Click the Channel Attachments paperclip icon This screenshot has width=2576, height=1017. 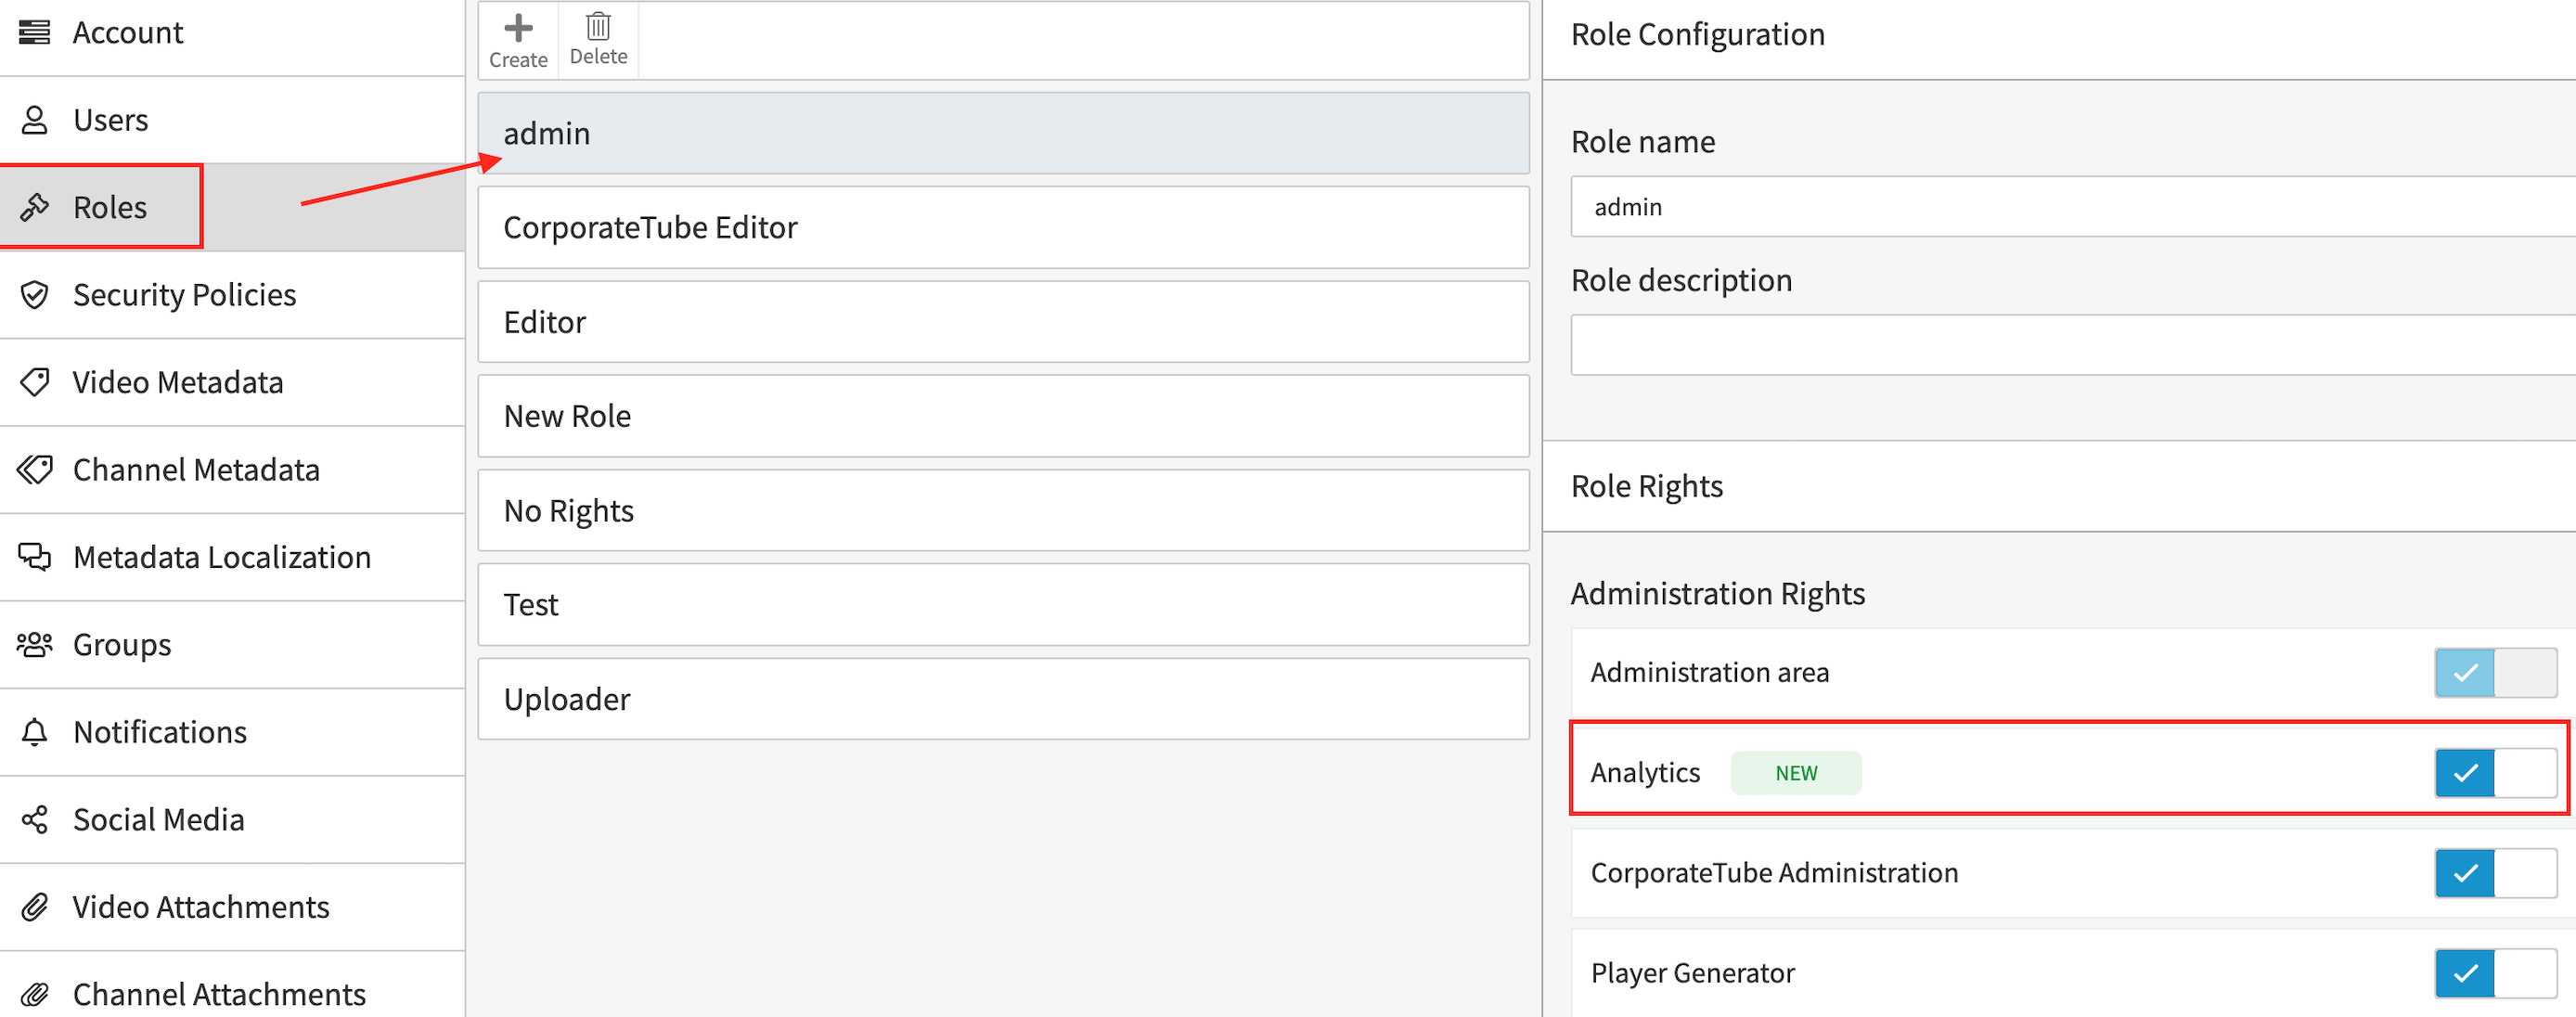[x=35, y=994]
